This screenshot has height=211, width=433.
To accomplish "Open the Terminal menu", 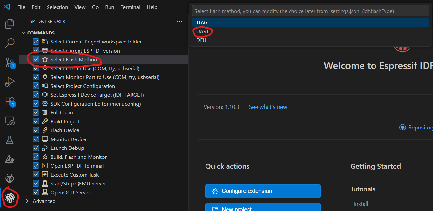I will pos(131,7).
